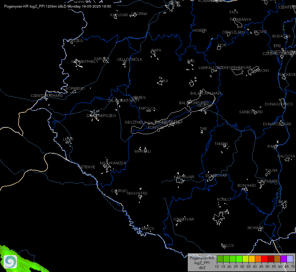The width and height of the screenshot is (296, 272).
Task: Select the KAPOSVÁR city label
Action: (x=184, y=177)
